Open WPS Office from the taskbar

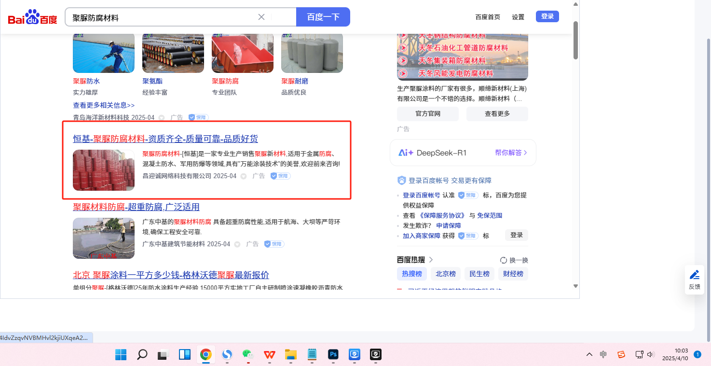(269, 355)
